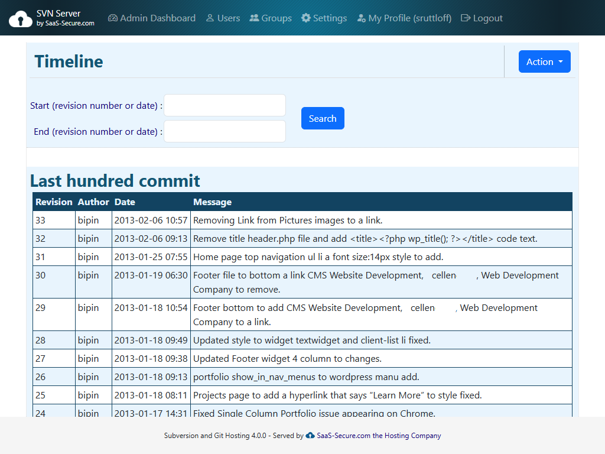Select the Admin Dashboard gauge icon

click(112, 18)
